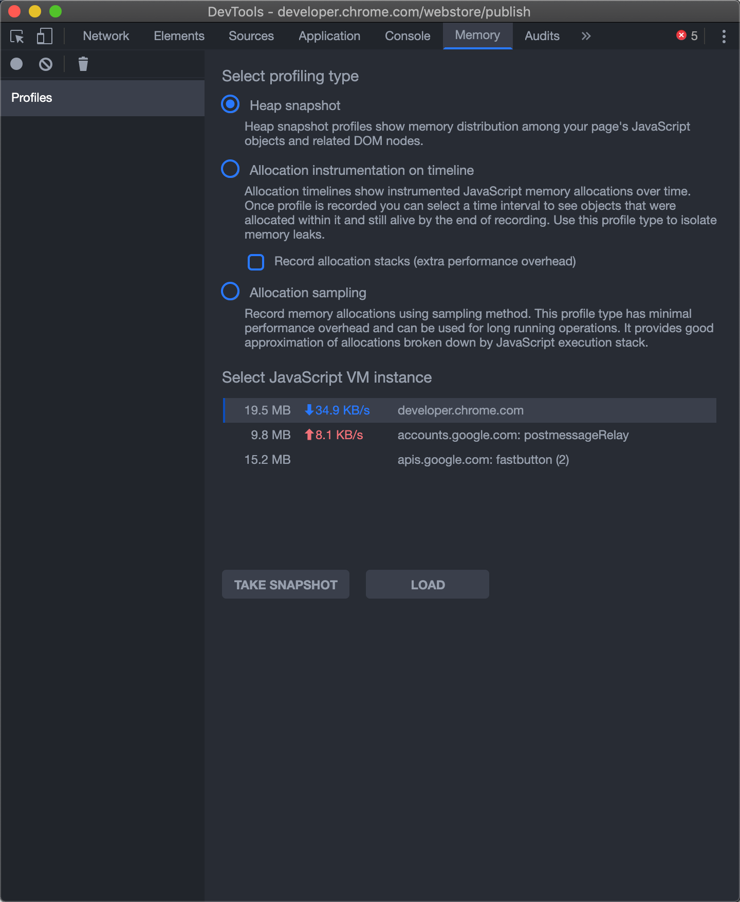Screen dimensions: 740x902
Task: Switch to the Console tab
Action: (x=407, y=36)
